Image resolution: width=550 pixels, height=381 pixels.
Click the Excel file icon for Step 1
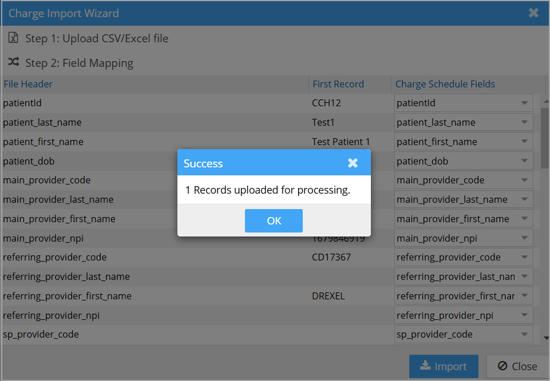point(13,38)
